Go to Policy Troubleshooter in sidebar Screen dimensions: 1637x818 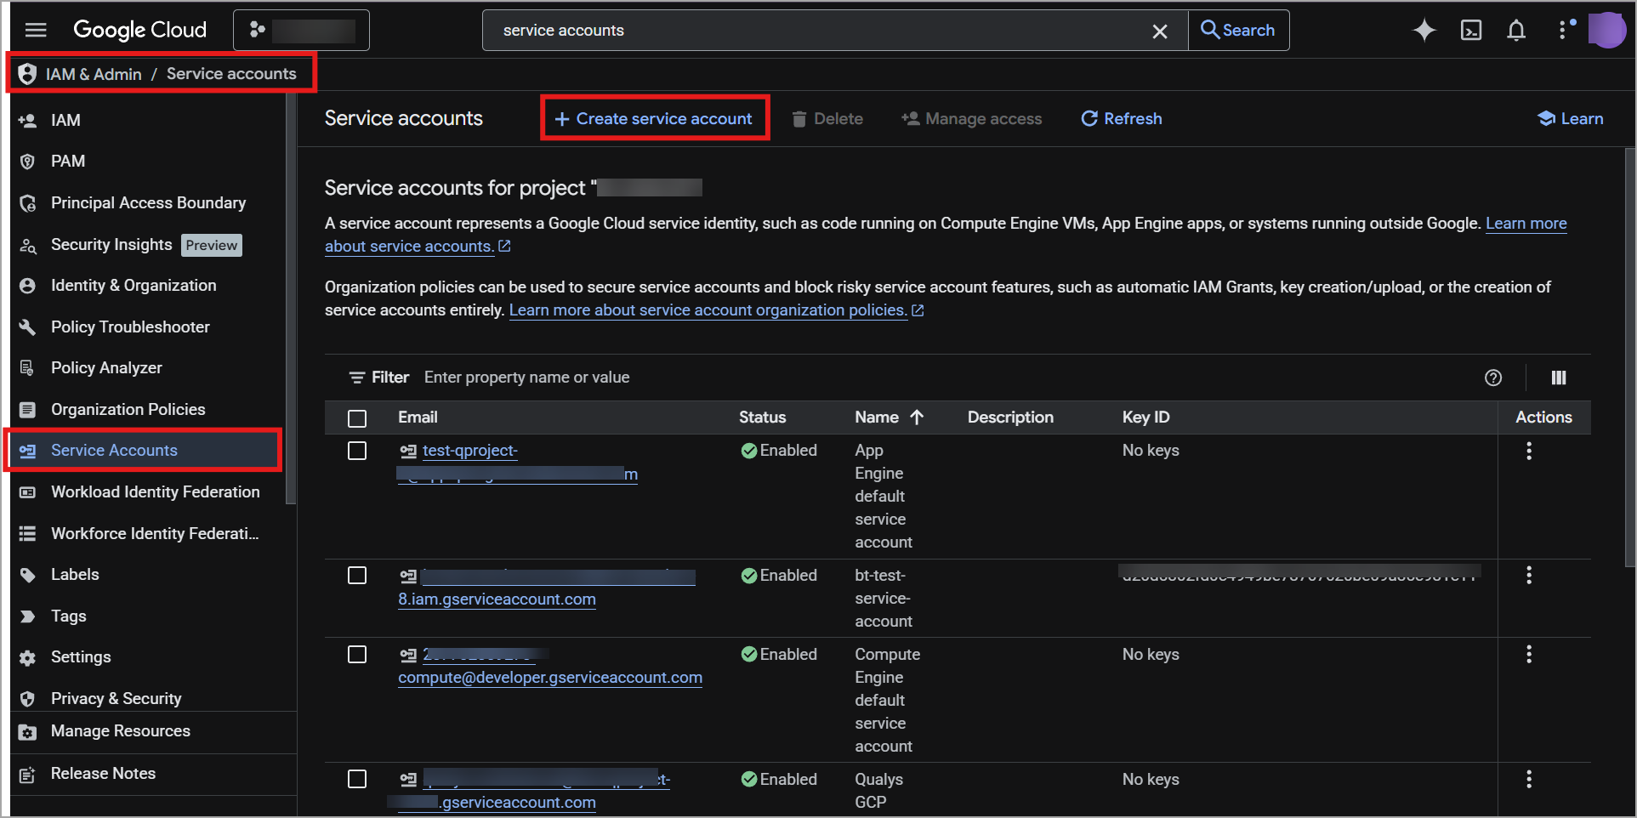click(x=130, y=327)
